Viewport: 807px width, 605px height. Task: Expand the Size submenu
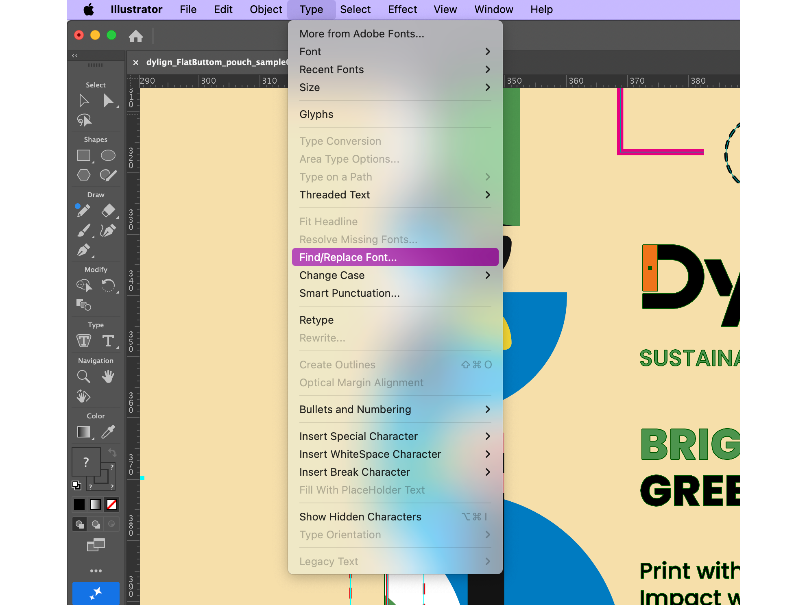click(x=395, y=87)
